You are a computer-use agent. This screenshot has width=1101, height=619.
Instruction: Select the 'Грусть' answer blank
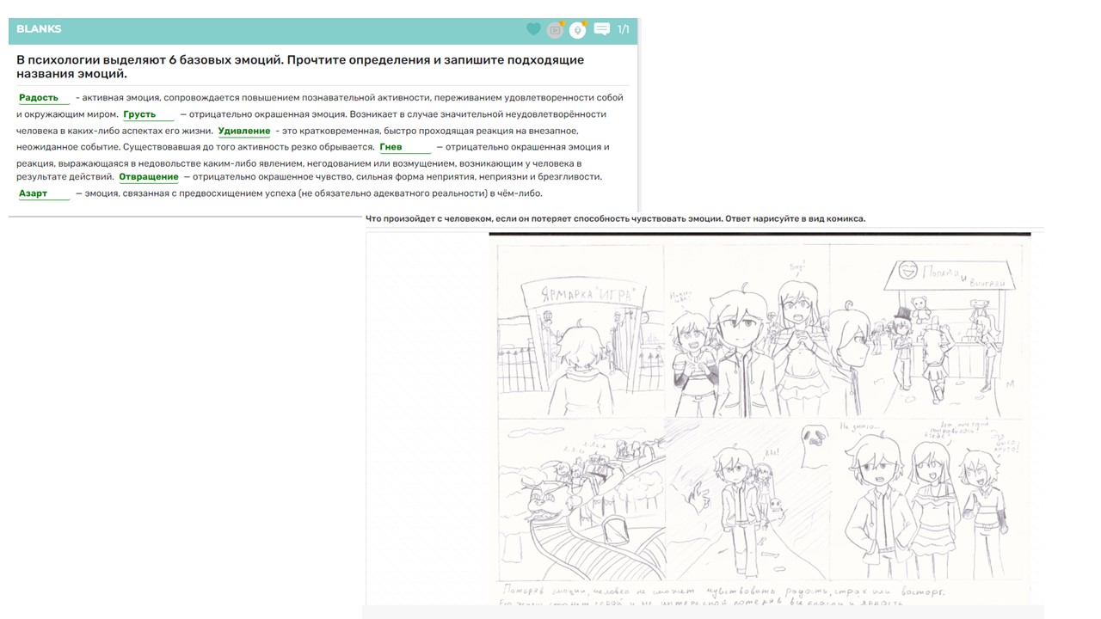[148, 114]
